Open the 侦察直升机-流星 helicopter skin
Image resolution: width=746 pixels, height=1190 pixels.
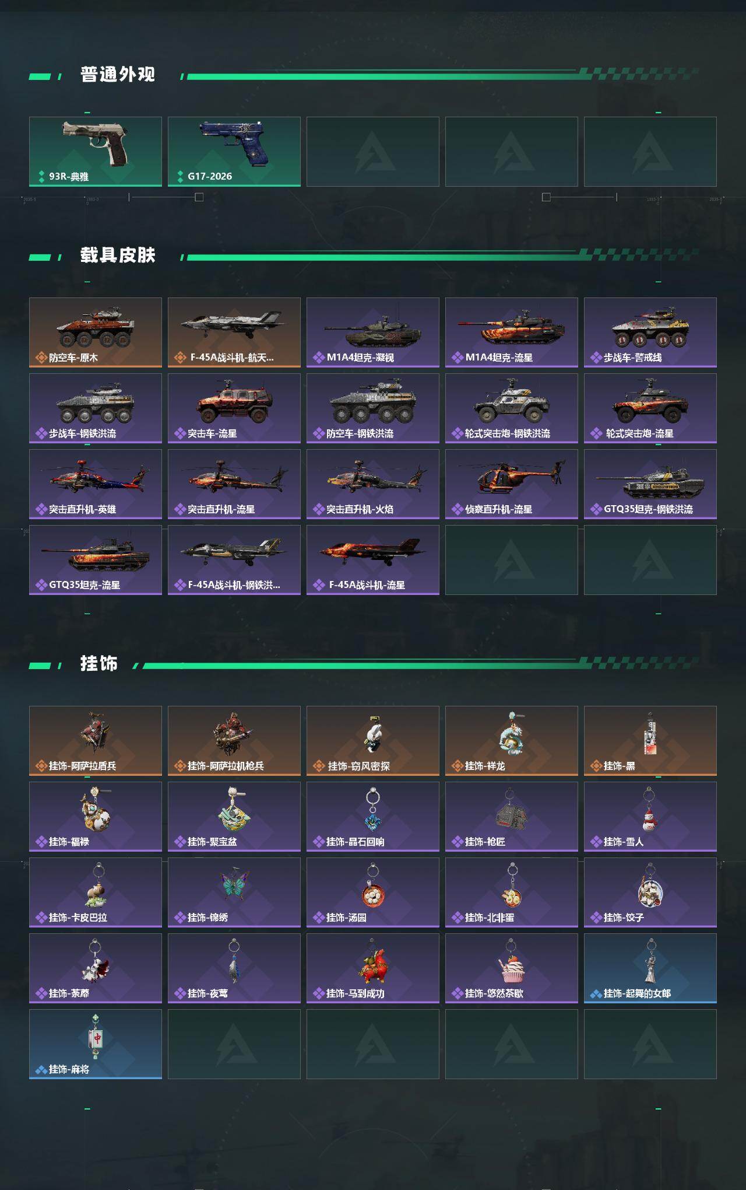[512, 484]
